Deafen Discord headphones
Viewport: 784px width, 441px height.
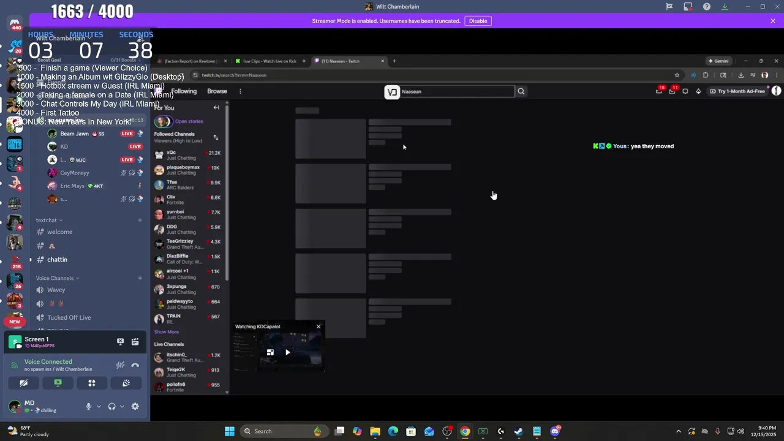111,406
